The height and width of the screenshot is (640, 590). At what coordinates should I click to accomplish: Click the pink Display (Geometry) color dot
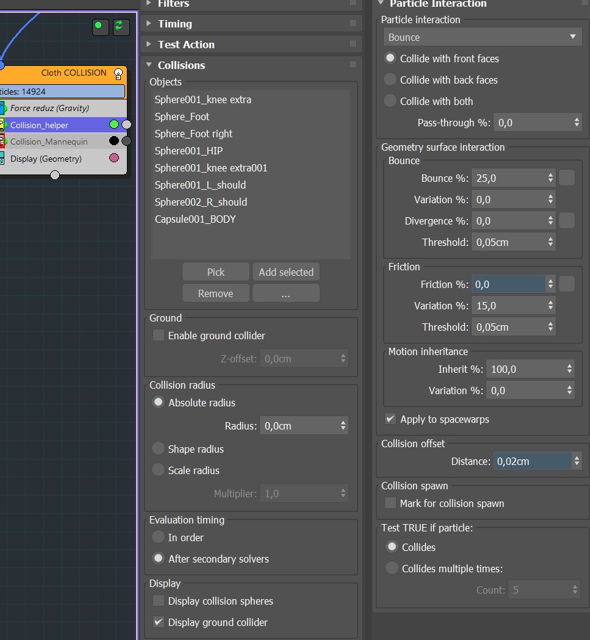coord(114,159)
